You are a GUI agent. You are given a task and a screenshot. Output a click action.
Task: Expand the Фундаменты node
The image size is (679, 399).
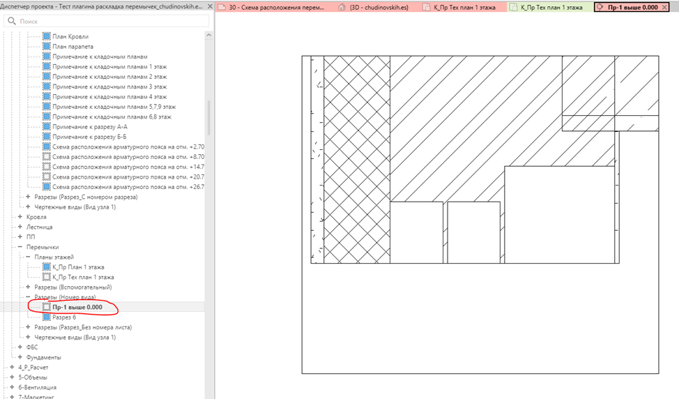click(20, 357)
